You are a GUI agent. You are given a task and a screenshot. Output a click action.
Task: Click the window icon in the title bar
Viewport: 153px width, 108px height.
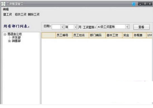3,4
